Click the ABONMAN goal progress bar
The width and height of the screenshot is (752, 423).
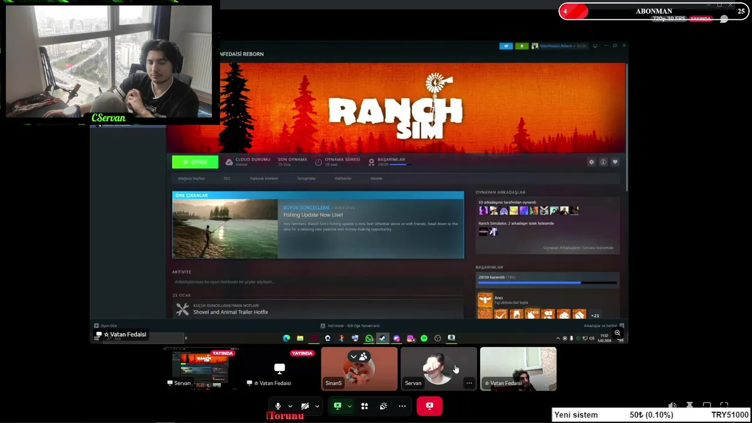pyautogui.click(x=653, y=11)
